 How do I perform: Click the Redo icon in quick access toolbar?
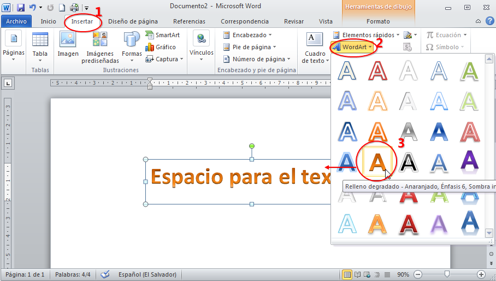(x=50, y=7)
